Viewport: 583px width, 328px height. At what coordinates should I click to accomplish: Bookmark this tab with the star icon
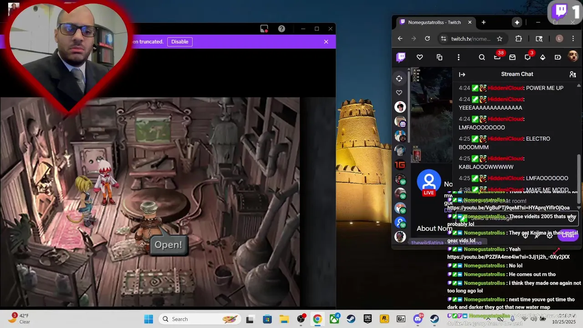click(x=500, y=39)
